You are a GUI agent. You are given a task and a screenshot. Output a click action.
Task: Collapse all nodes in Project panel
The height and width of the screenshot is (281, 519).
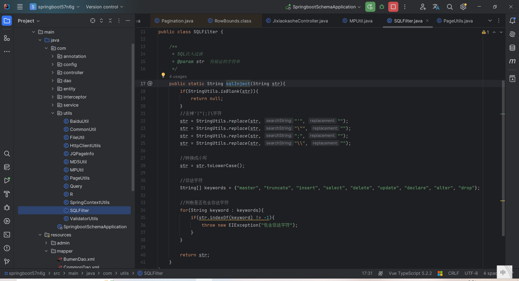tap(110, 21)
